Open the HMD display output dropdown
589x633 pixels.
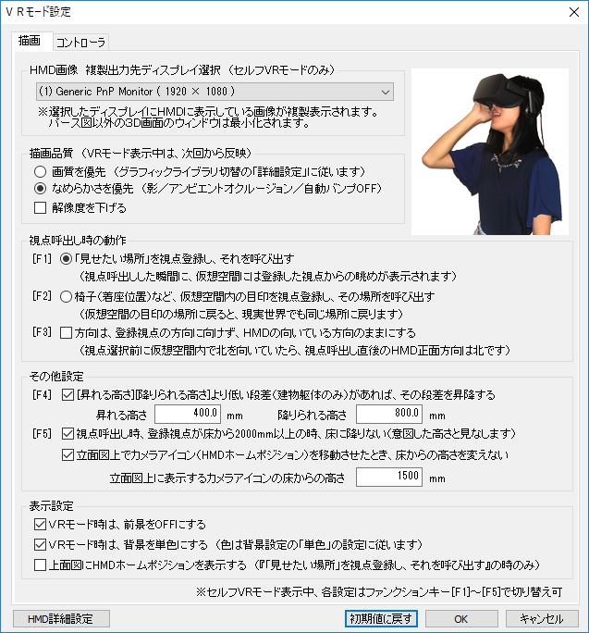coord(215,92)
